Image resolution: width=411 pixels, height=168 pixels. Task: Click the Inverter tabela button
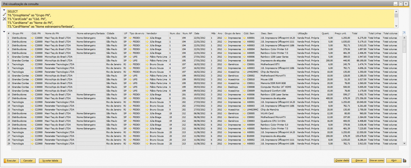click(x=50, y=161)
